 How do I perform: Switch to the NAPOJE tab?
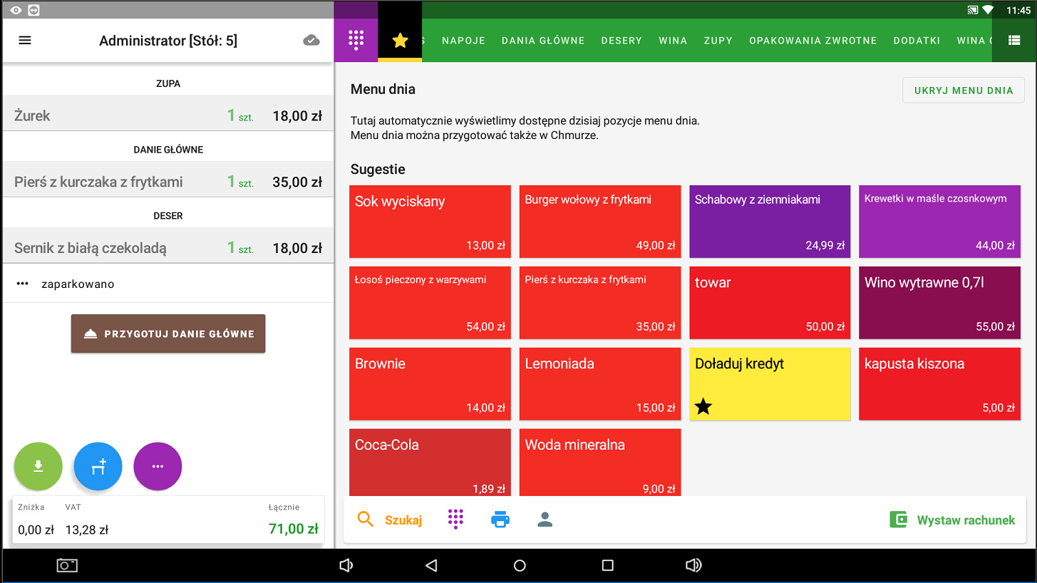tap(463, 41)
